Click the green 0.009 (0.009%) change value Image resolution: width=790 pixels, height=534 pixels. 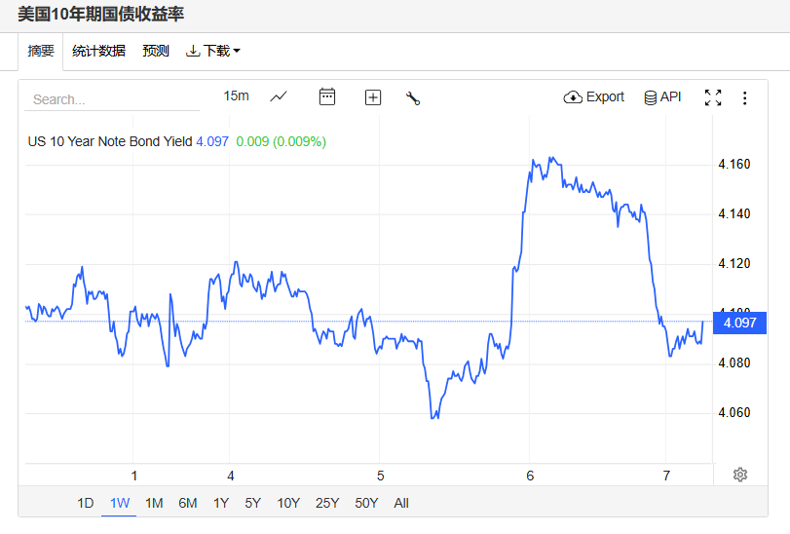(x=282, y=141)
